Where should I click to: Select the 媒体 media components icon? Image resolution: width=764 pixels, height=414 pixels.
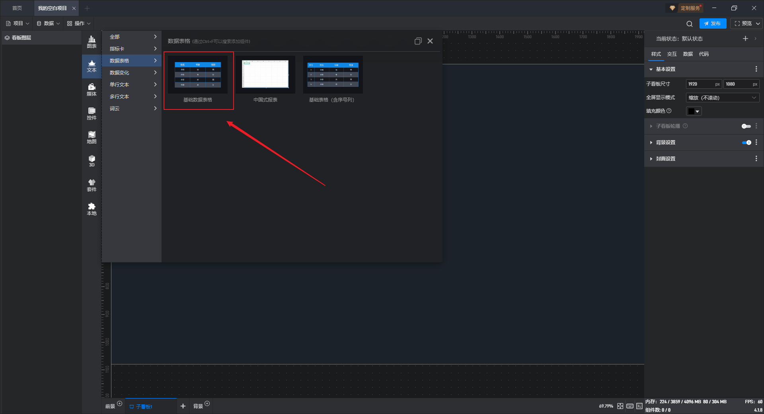(92, 90)
